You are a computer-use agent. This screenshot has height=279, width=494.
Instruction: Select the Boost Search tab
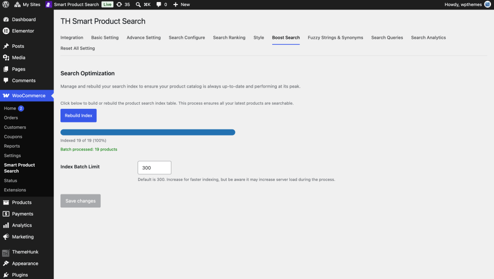[286, 37]
